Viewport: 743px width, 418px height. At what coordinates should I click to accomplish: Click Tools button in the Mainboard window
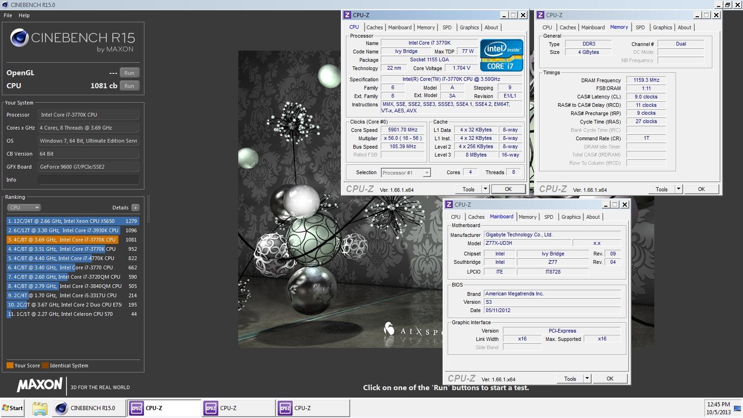[x=570, y=379]
